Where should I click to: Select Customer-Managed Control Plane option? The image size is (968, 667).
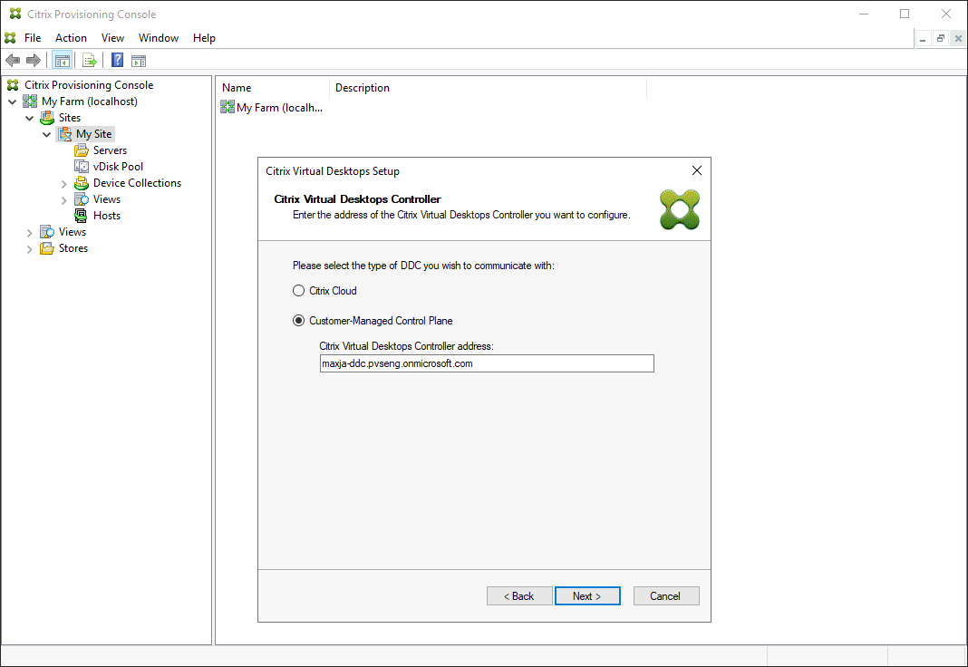pos(299,320)
